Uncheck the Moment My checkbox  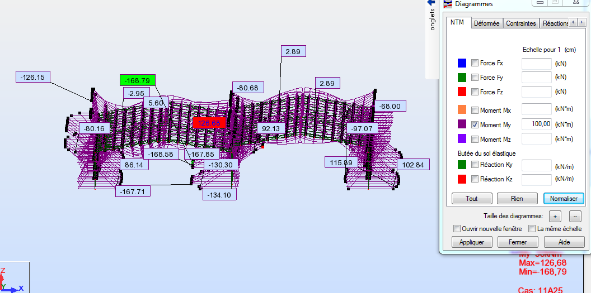475,124
